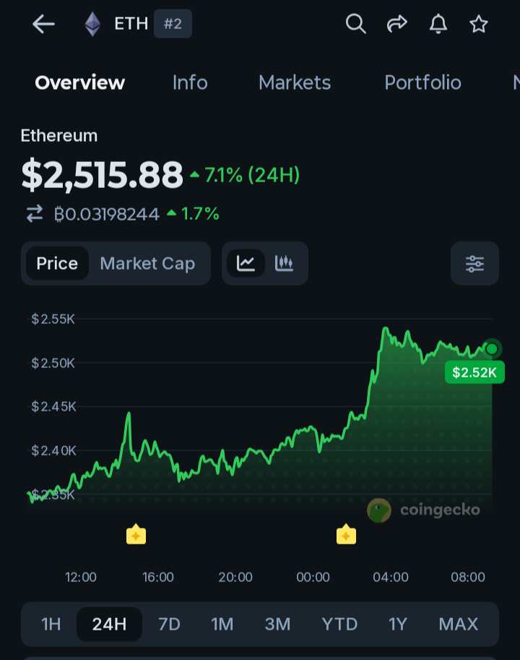
Task: Open price alerts bell icon
Action: [438, 24]
